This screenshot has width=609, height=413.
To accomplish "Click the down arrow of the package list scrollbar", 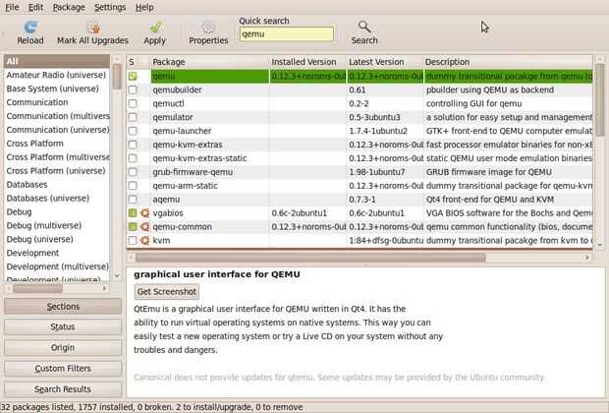I will [600, 246].
